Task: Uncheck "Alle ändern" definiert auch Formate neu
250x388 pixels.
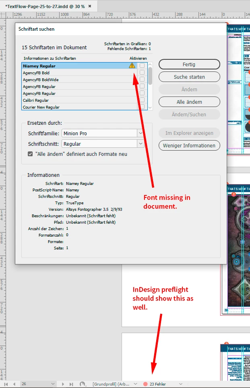Action: tap(30, 154)
